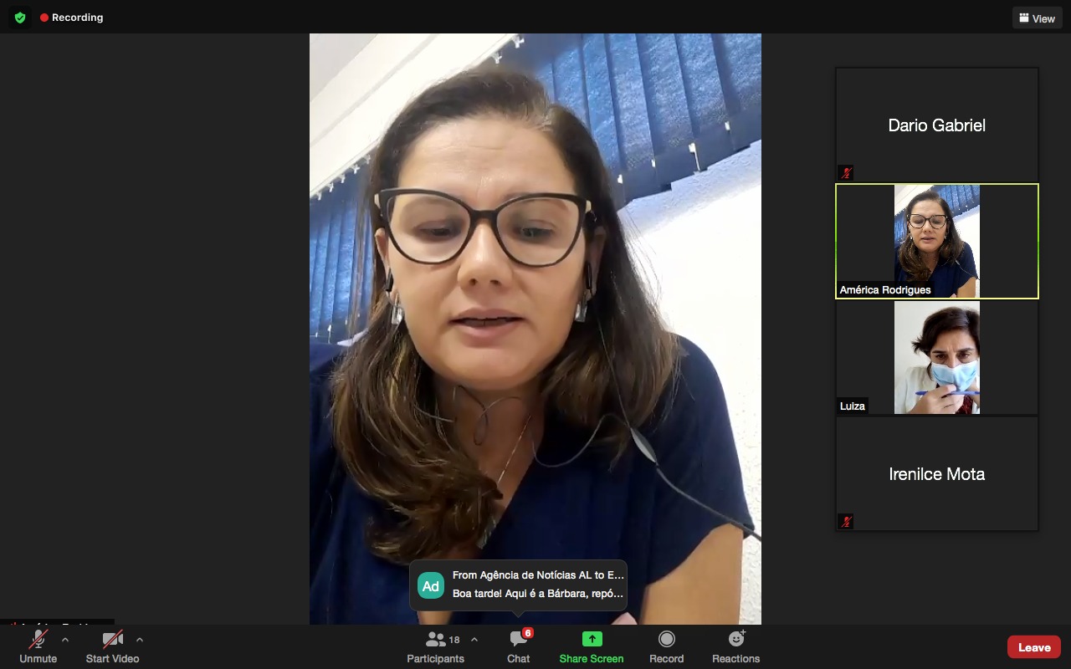Select América Rodrigues video thumbnail
The width and height of the screenshot is (1071, 669).
click(936, 241)
